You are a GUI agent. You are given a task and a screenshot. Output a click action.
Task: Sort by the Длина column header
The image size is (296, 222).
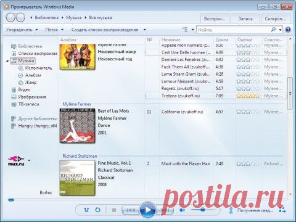click(x=222, y=39)
